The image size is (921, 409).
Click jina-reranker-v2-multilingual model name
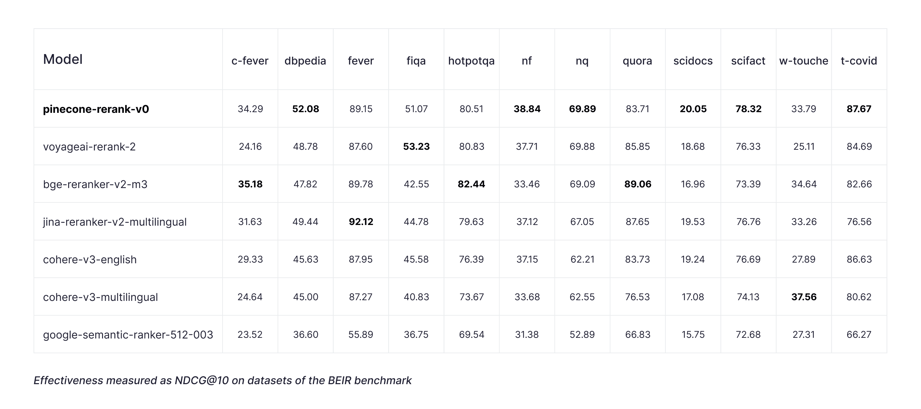point(115,222)
